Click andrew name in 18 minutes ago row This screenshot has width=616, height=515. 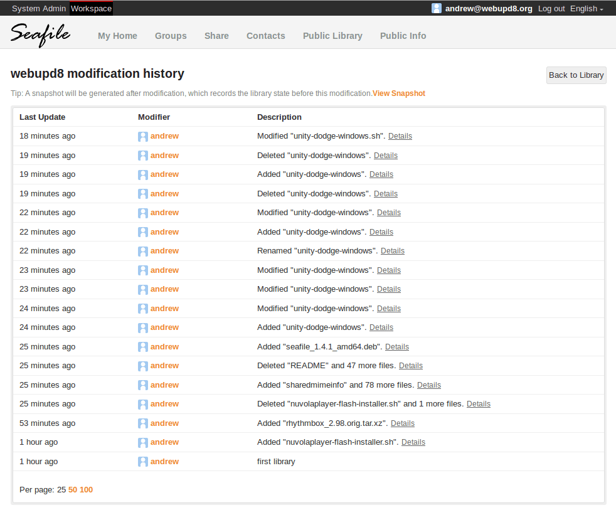(x=164, y=136)
